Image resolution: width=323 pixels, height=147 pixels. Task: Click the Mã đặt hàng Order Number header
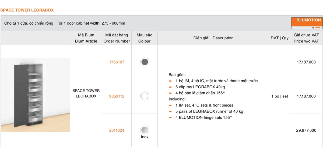[x=117, y=38]
